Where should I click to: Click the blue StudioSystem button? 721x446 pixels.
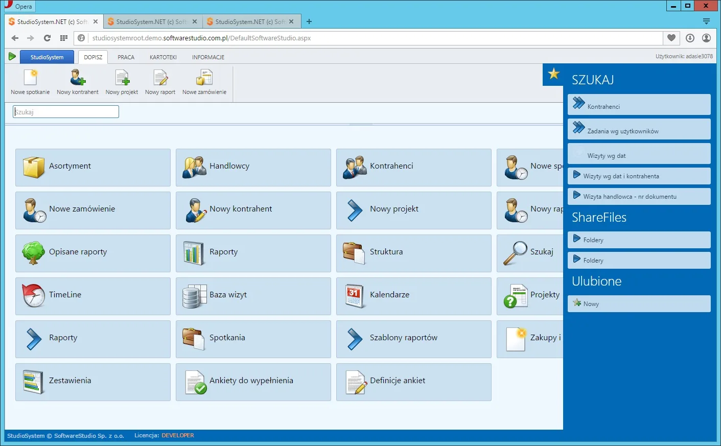47,57
